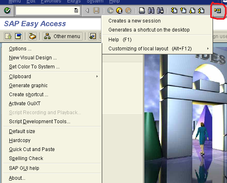
Task: Expand the Clipboard submenu
Action: tap(52, 77)
